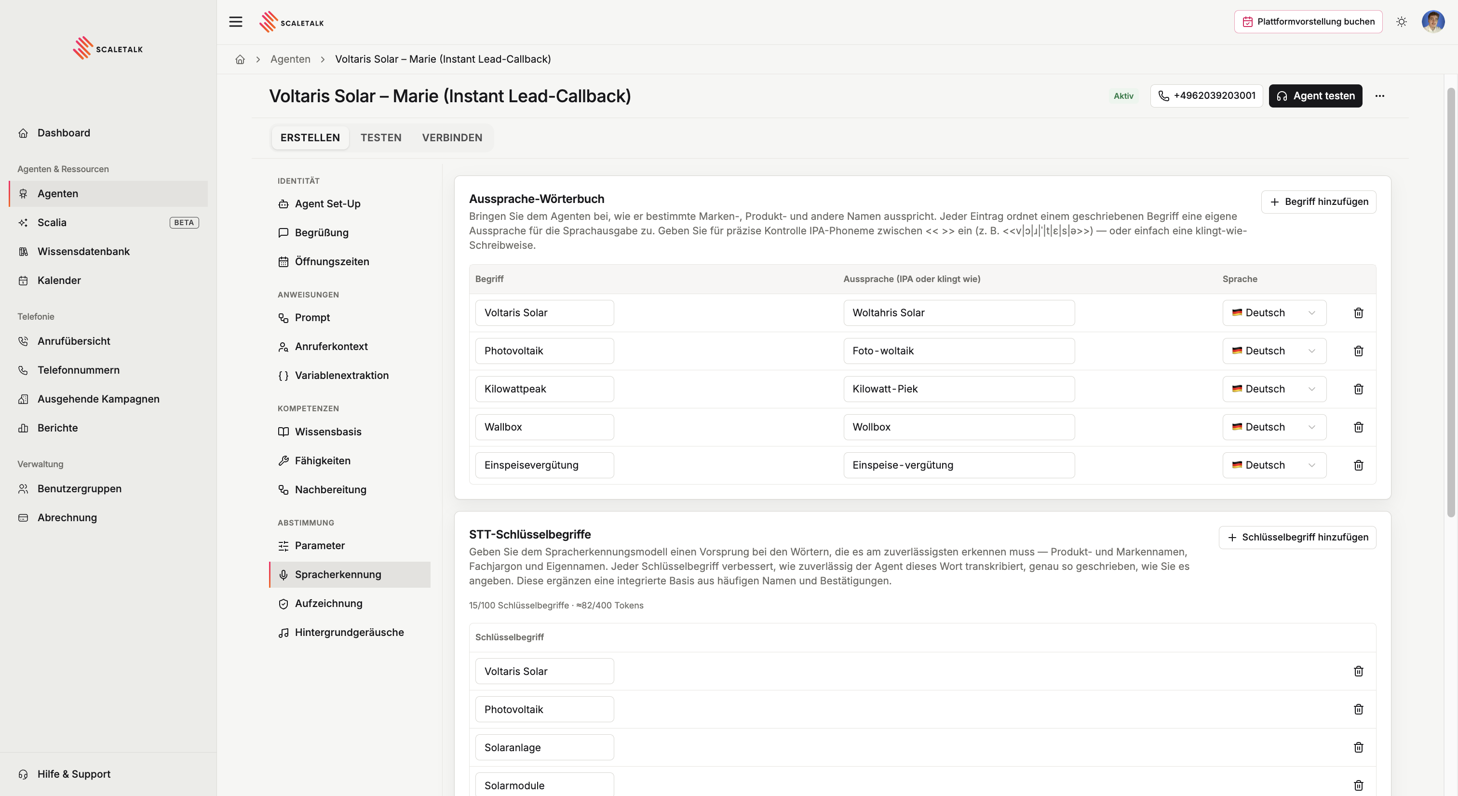The height and width of the screenshot is (796, 1458).
Task: Click the pronunciation field Foto-woltaik
Action: (959, 351)
